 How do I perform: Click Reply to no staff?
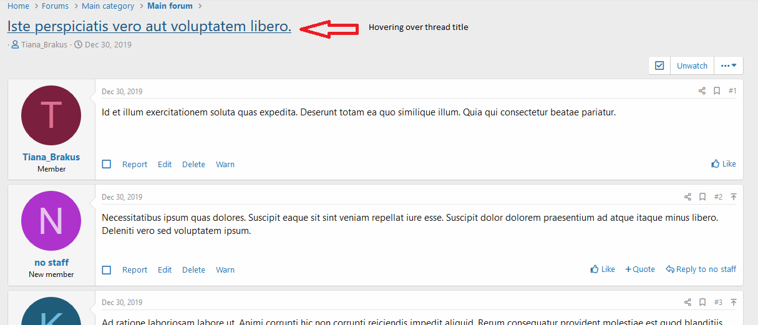pos(701,269)
